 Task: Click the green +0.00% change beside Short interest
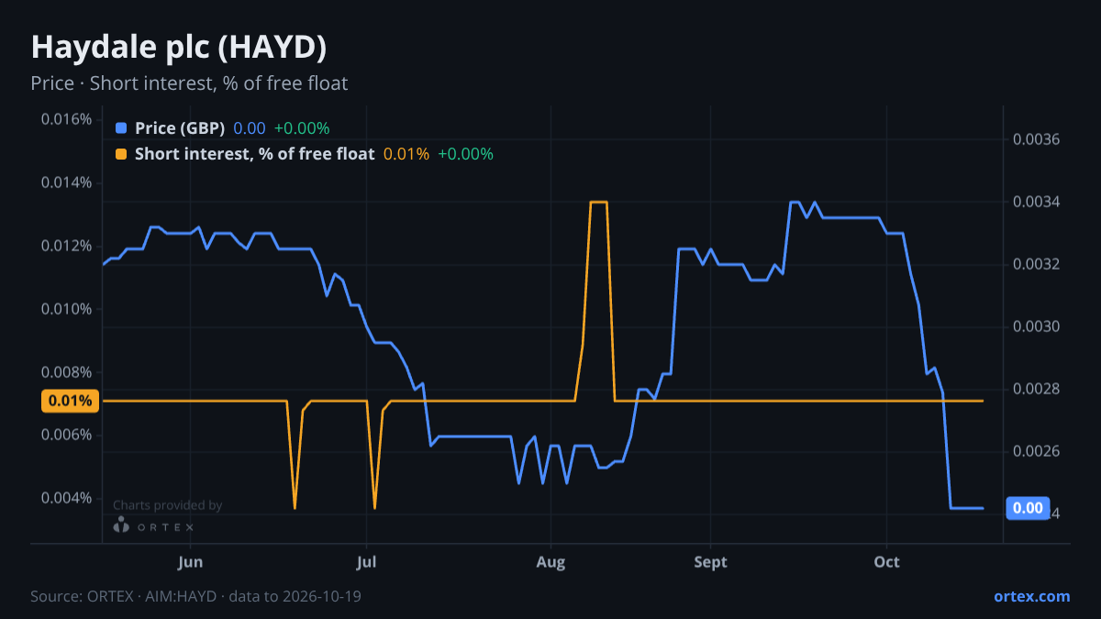465,154
